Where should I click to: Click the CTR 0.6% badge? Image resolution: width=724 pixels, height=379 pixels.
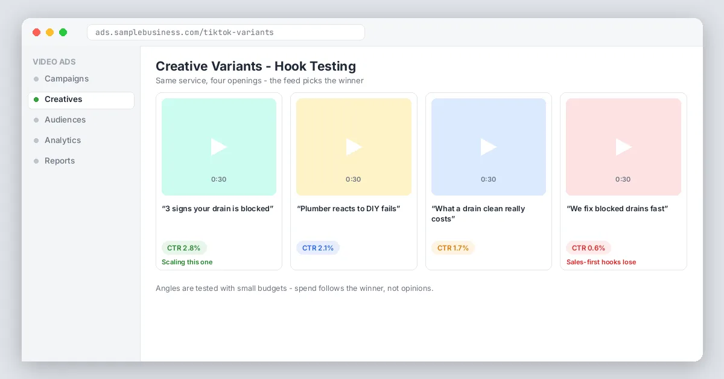point(588,248)
